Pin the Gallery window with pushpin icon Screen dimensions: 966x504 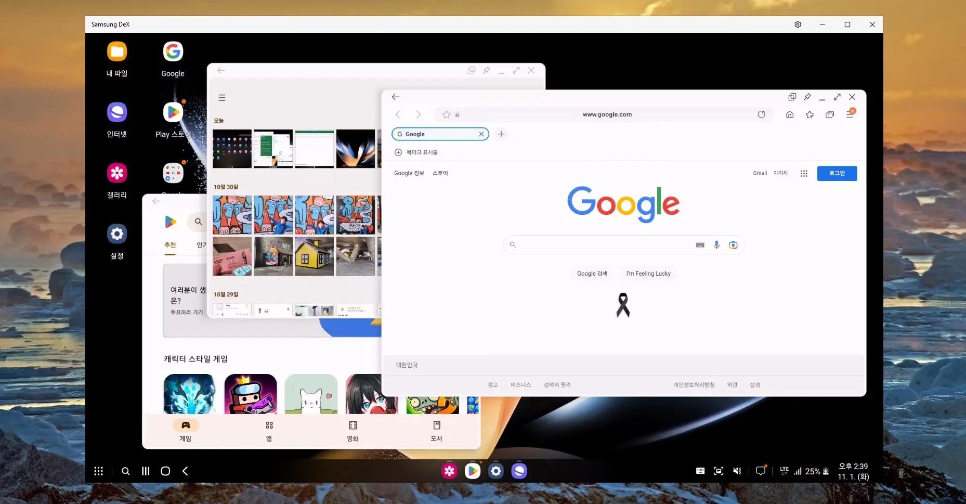click(486, 70)
